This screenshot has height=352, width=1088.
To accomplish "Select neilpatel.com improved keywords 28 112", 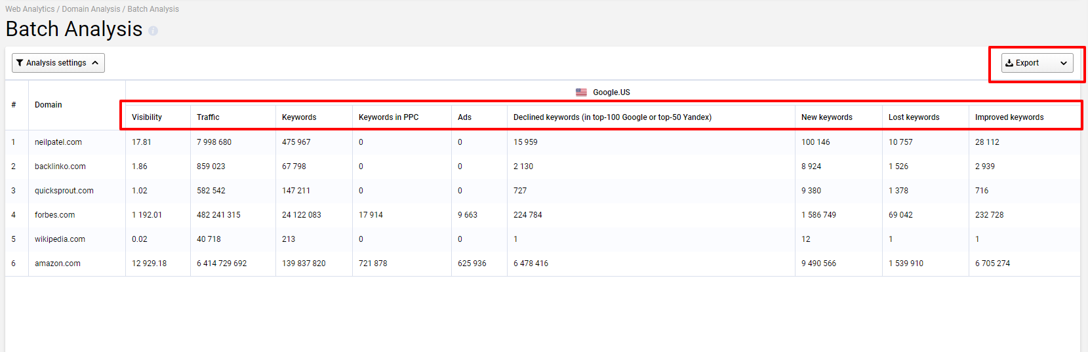I will [987, 142].
